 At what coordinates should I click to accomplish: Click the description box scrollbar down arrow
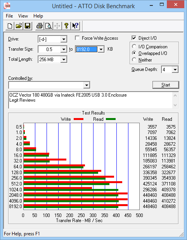(175, 105)
